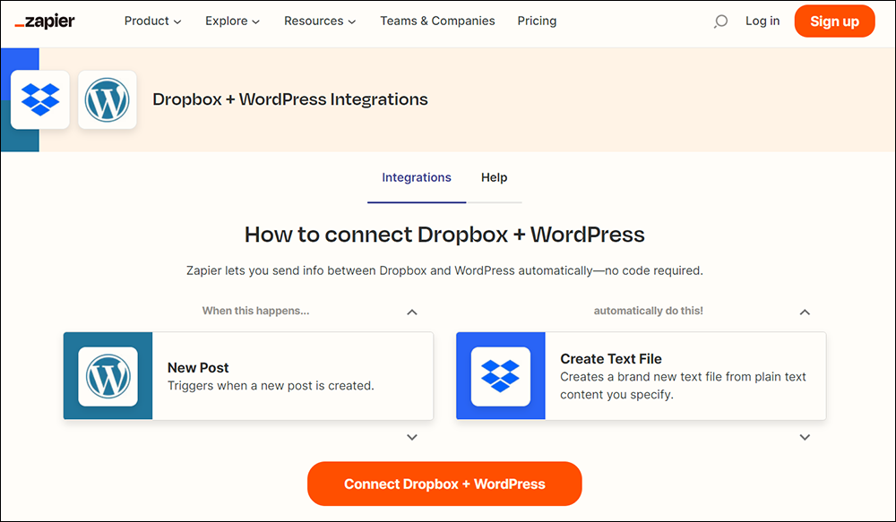The image size is (896, 522).
Task: Select previous action with up chevron
Action: point(805,312)
